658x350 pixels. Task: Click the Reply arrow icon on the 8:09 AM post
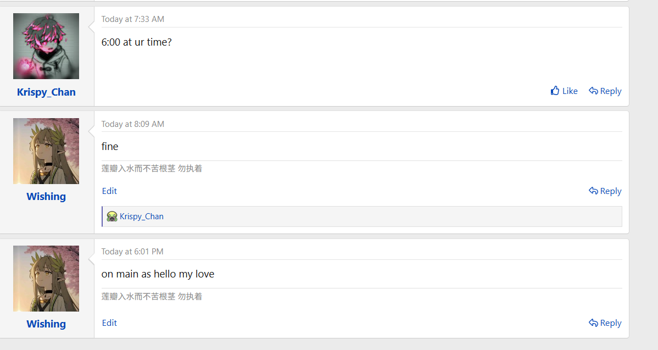point(593,191)
